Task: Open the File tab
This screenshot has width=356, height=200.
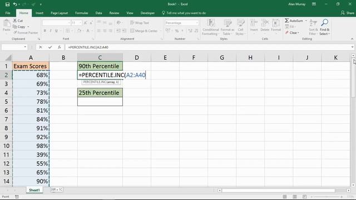Action: click(x=8, y=13)
